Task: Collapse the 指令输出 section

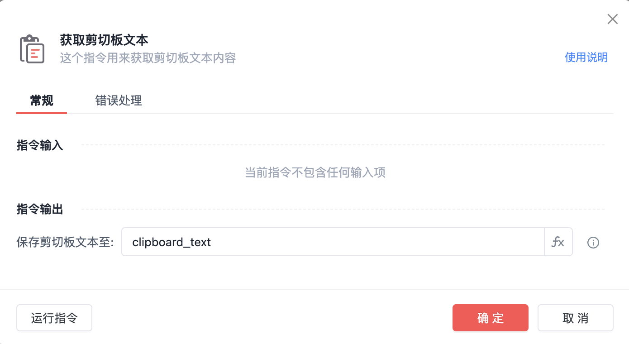Action: click(x=40, y=209)
